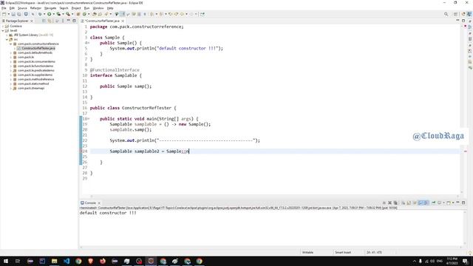Click the New toolbar icon
This screenshot has width=473, height=266.
(x=4, y=14)
